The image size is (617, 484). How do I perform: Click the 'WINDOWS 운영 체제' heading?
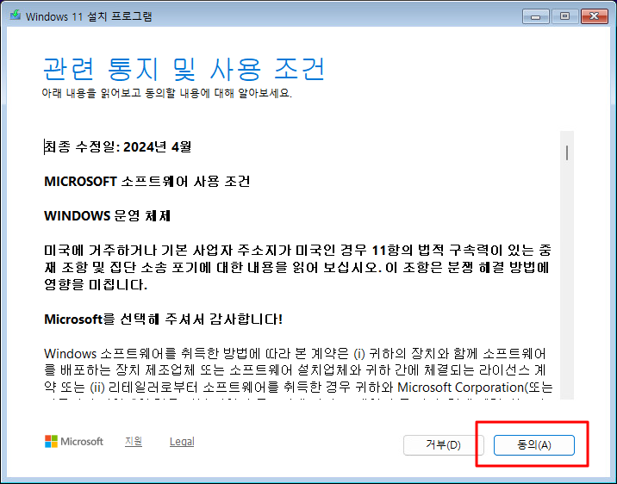[113, 215]
